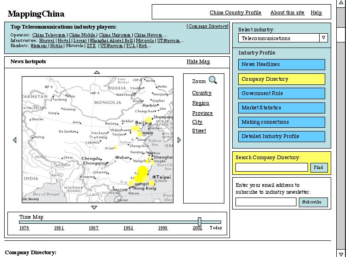Open the bracketed Company Directory link

coord(207,26)
